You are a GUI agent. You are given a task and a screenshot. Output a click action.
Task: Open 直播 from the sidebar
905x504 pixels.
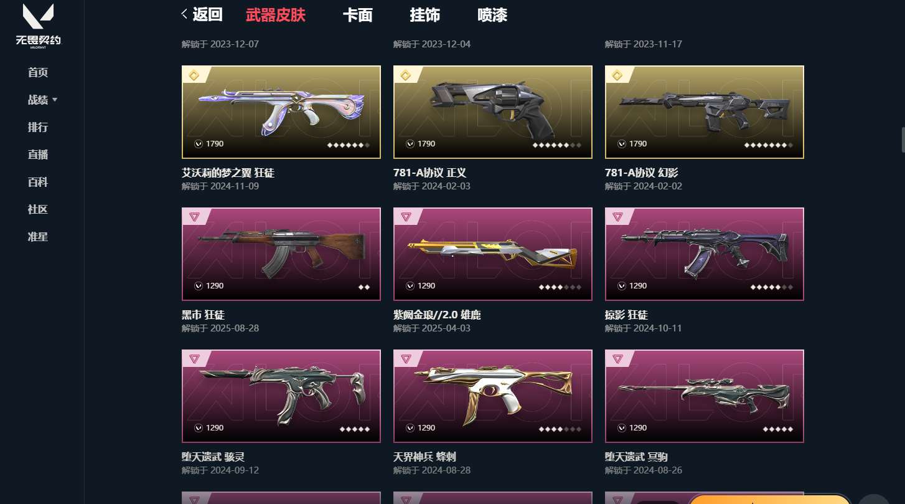pos(38,155)
